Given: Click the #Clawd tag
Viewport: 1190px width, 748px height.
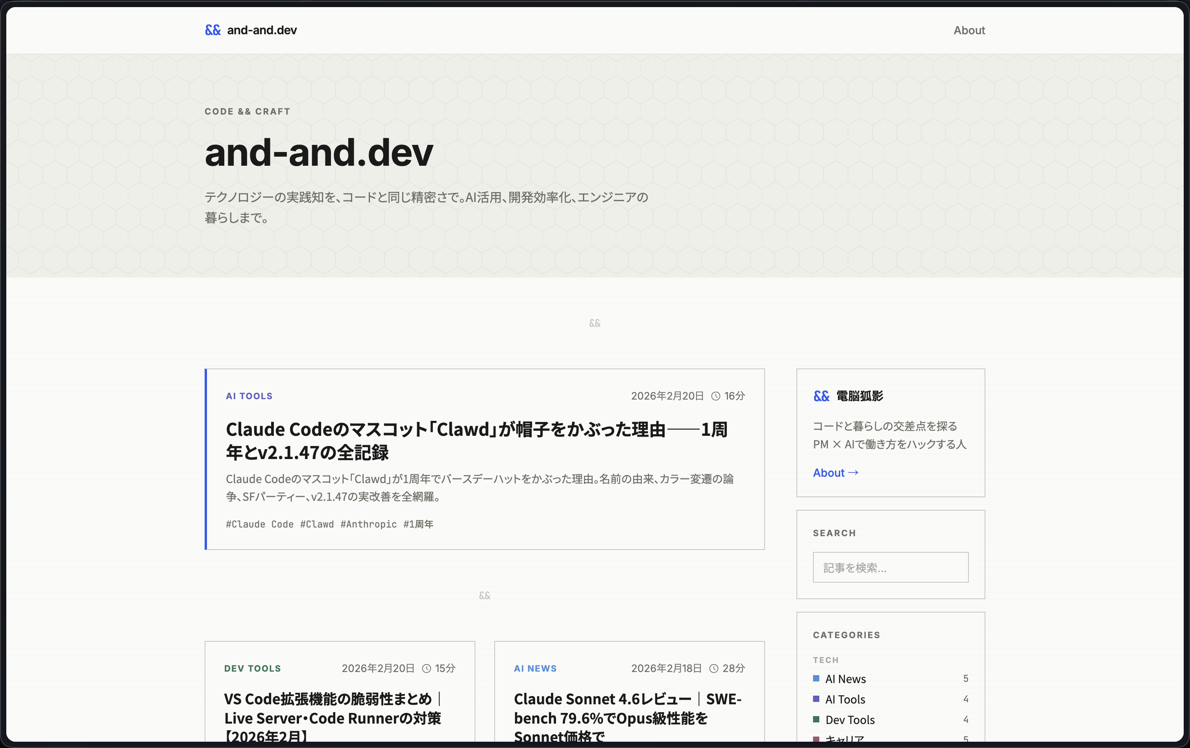Looking at the screenshot, I should [316, 524].
